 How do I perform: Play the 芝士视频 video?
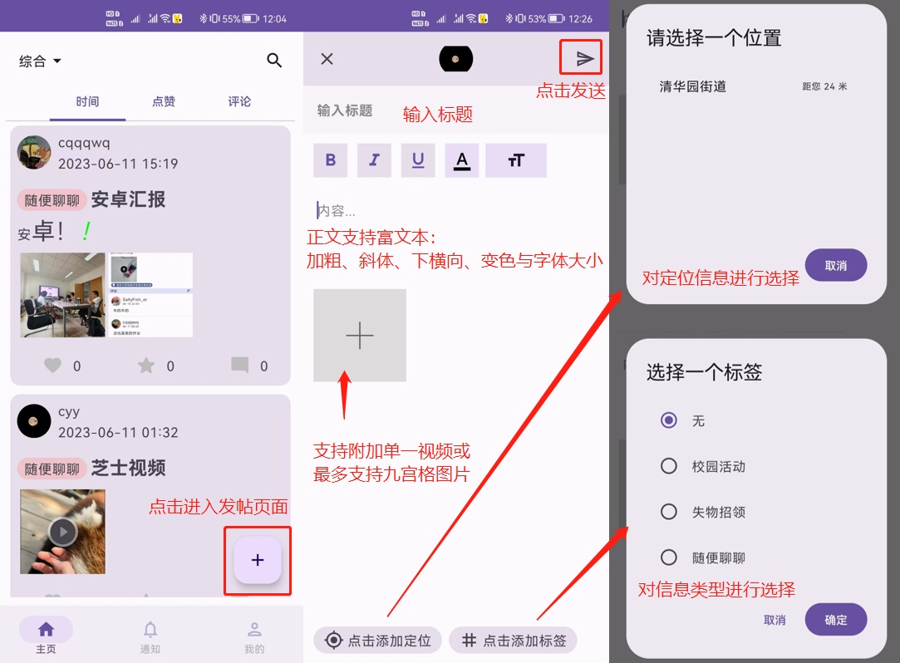(x=62, y=532)
